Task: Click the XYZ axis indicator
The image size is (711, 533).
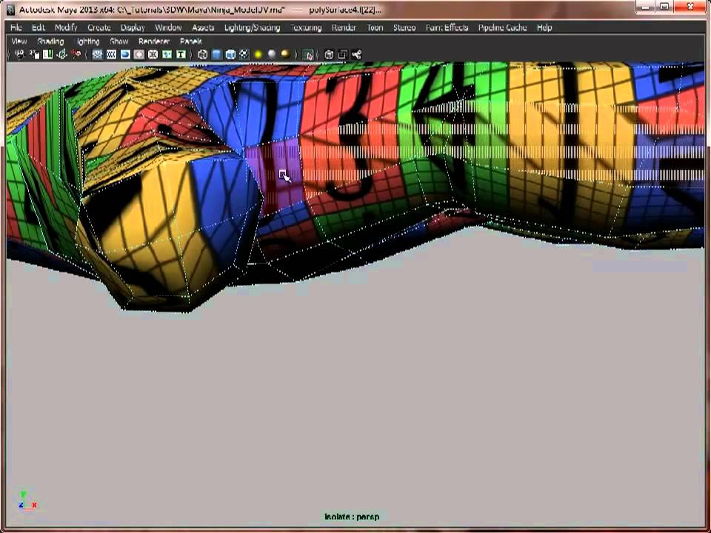Action: [x=27, y=501]
